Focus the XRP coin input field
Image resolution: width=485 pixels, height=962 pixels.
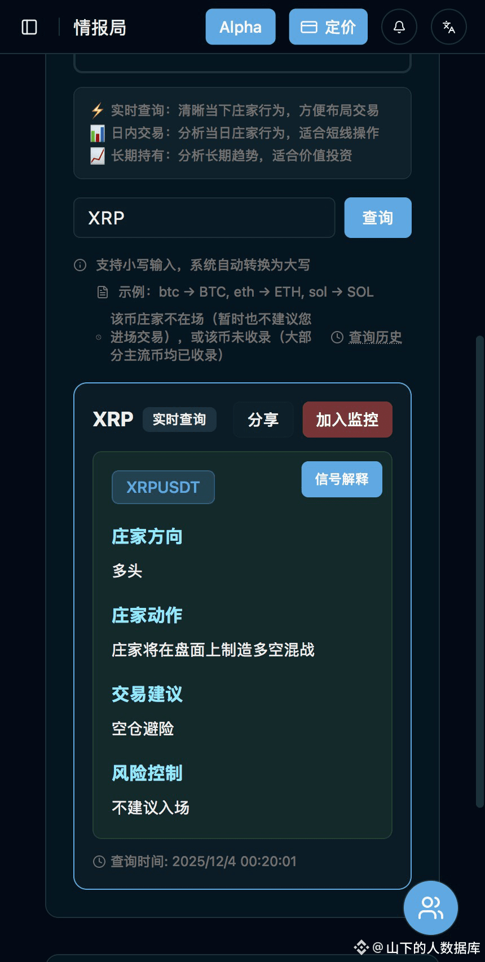pyautogui.click(x=204, y=218)
